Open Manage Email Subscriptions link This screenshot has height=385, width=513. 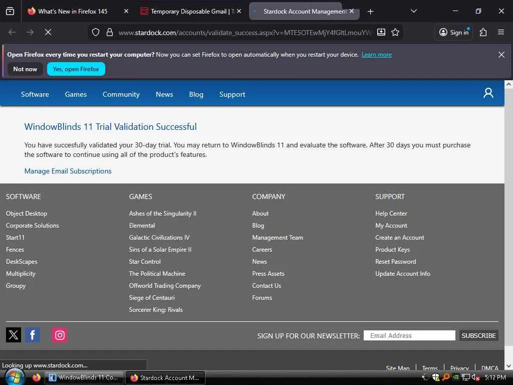click(x=68, y=171)
